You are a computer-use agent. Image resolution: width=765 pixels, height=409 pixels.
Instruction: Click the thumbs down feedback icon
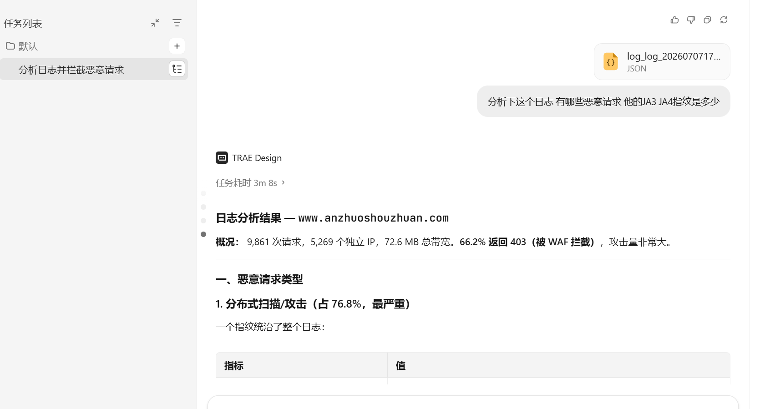(x=691, y=20)
